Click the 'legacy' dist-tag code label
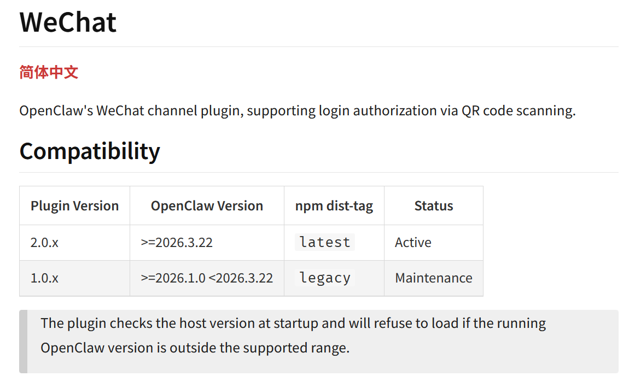635x382 pixels. coord(325,278)
